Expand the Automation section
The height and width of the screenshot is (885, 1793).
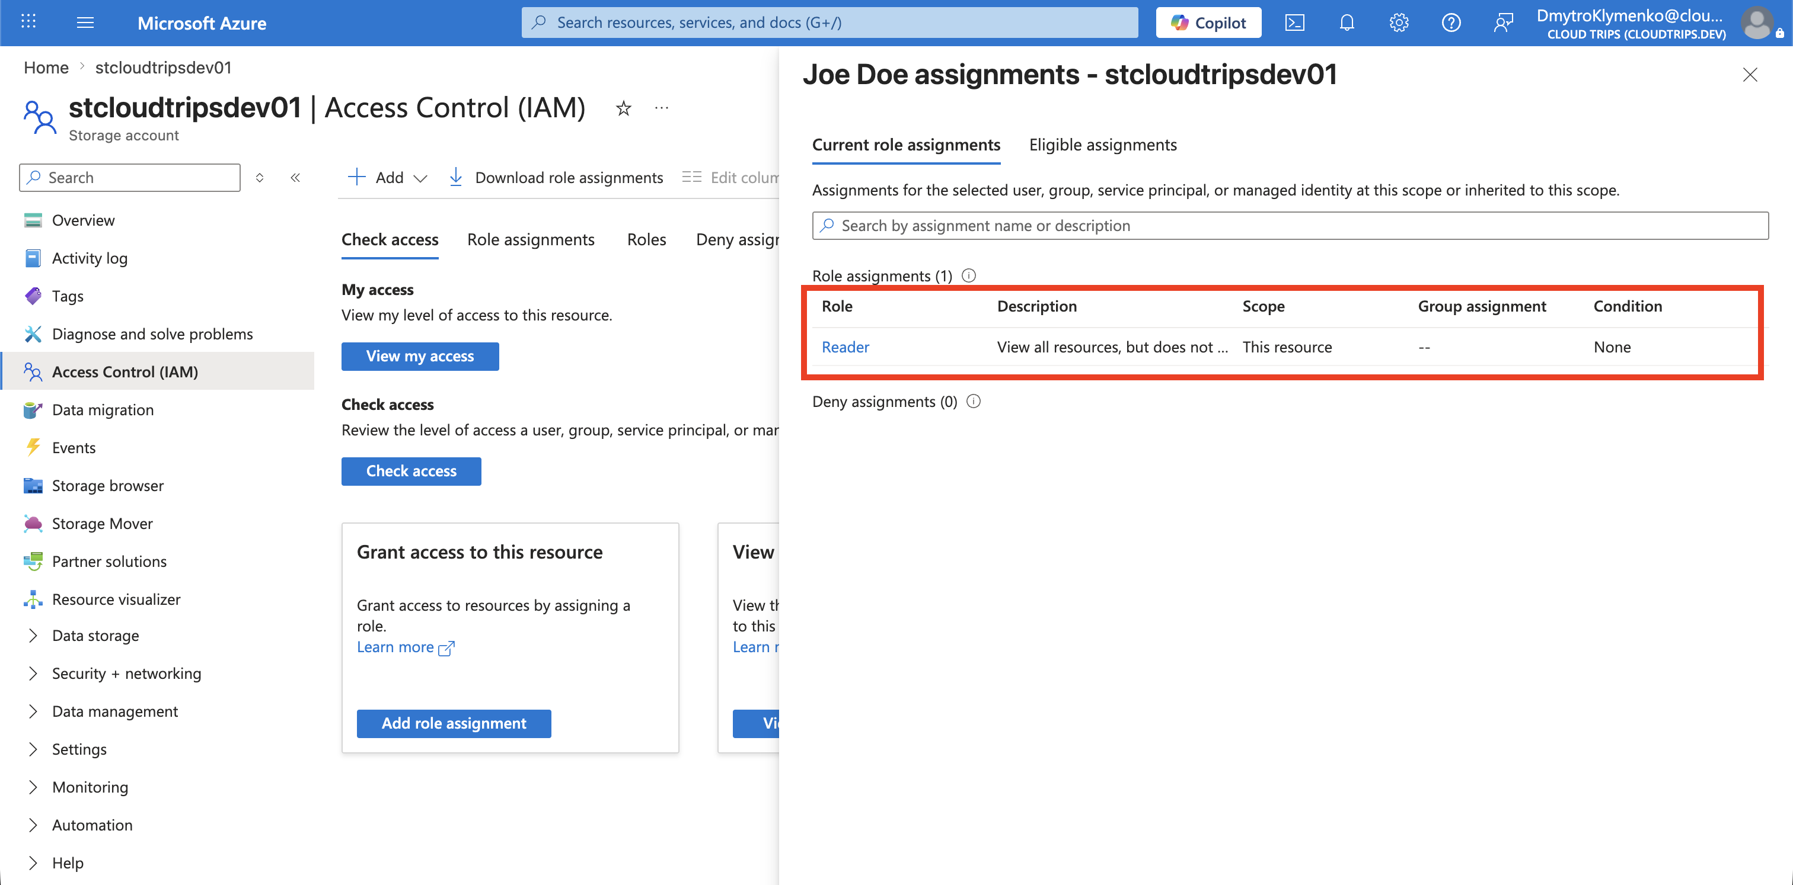33,825
